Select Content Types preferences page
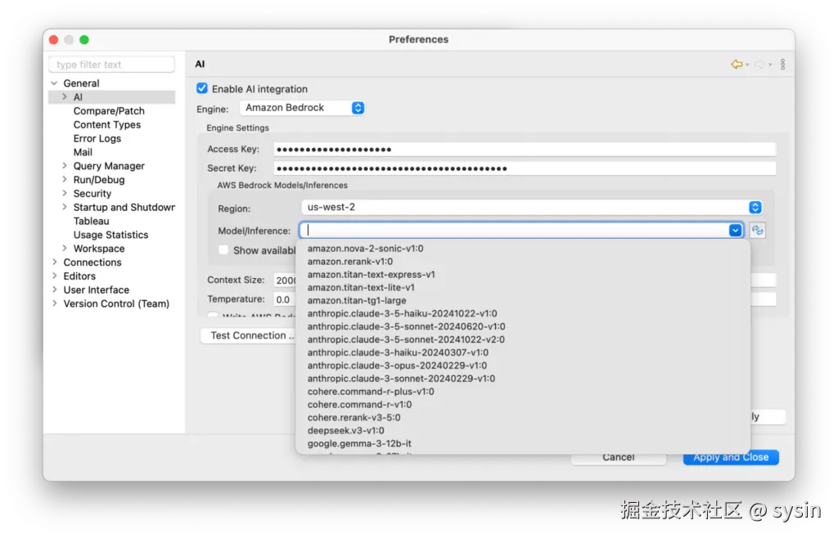838x538 pixels. point(107,125)
